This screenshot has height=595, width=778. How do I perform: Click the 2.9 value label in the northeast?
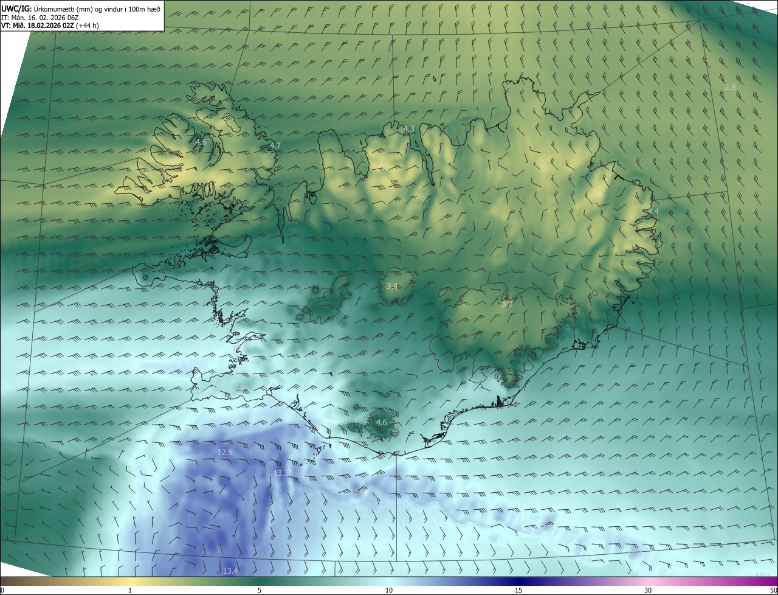[730, 88]
